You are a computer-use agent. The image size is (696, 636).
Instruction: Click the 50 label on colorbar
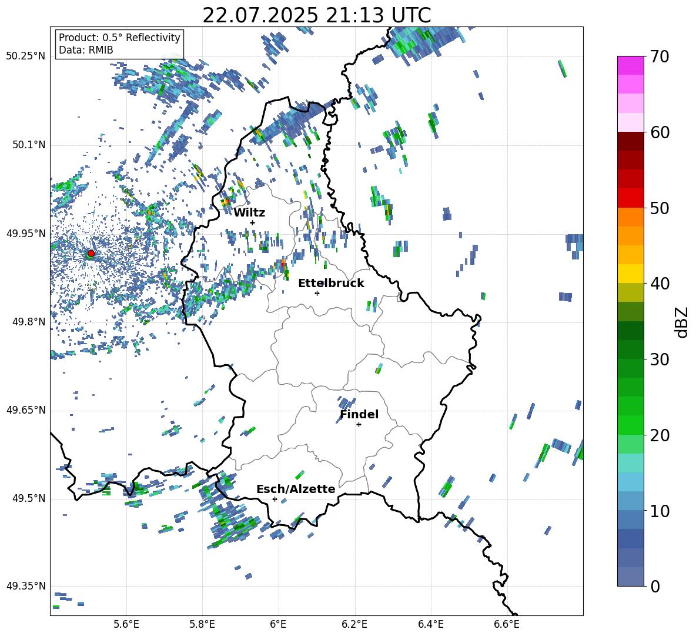(x=660, y=208)
